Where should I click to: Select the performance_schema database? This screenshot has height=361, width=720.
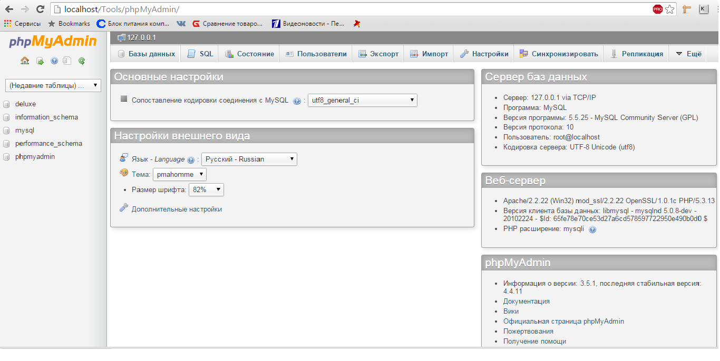point(48,144)
